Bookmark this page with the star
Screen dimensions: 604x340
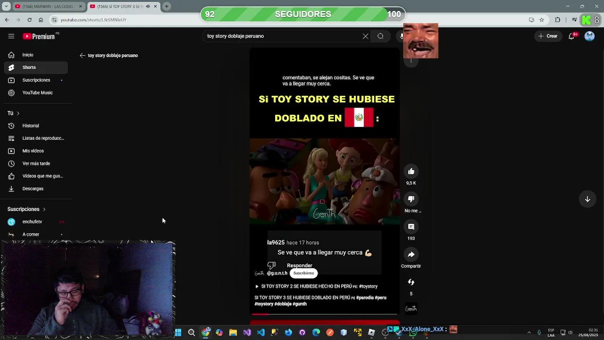pyautogui.click(x=542, y=20)
